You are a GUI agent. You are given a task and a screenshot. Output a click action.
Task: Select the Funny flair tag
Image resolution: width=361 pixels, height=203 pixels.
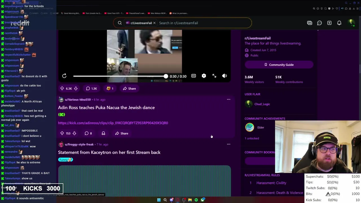click(65, 160)
